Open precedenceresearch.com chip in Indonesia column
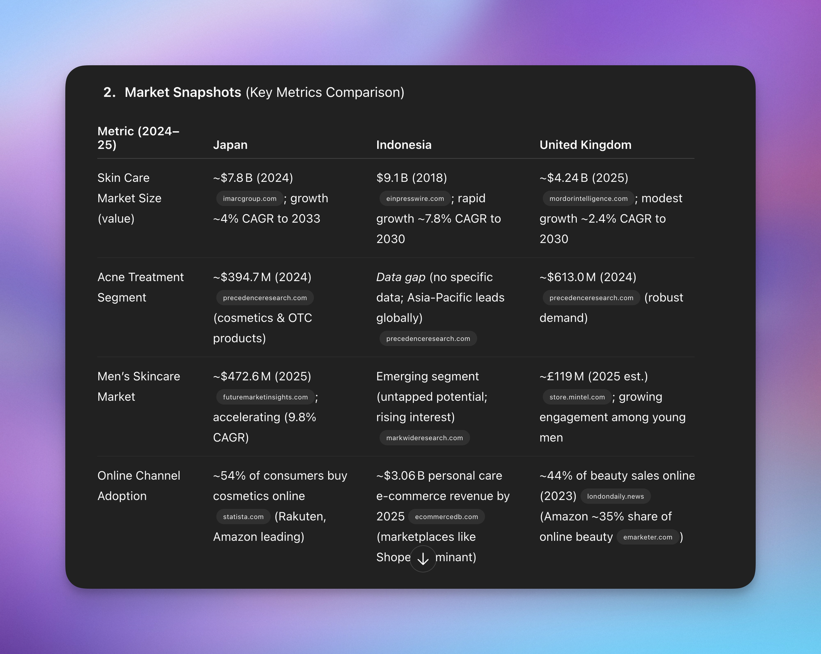Screen dimensions: 821x654 [x=428, y=338]
